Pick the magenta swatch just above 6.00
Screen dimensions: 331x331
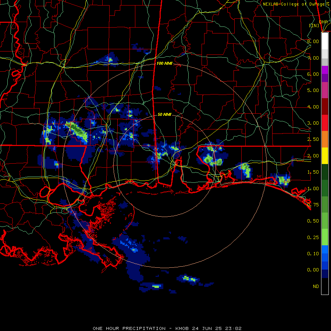[x=325, y=70]
